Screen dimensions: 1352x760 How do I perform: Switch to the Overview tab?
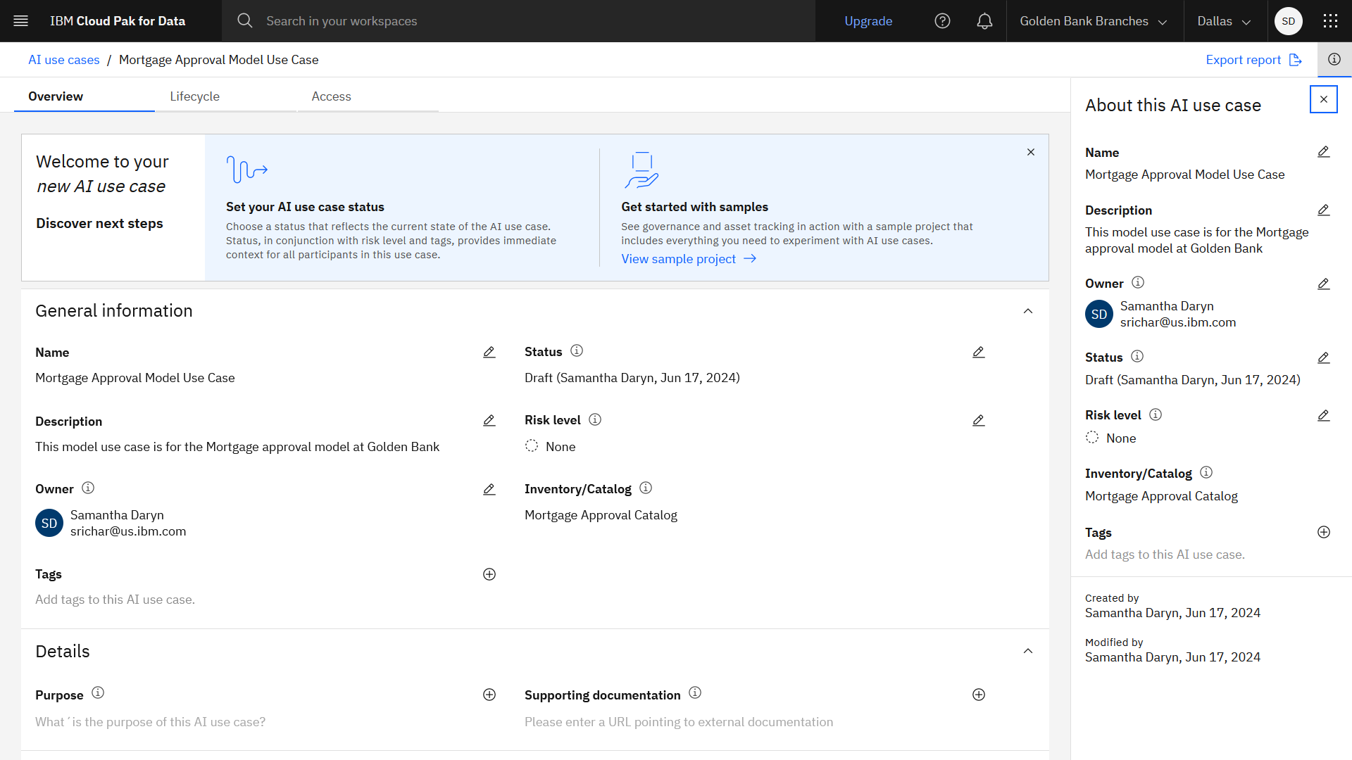coord(84,96)
